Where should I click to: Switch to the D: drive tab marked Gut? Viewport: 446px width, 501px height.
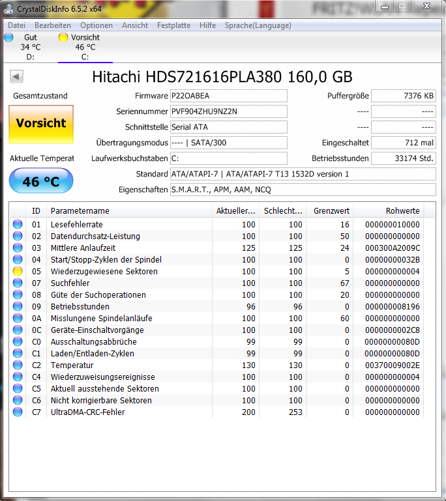coord(31,47)
